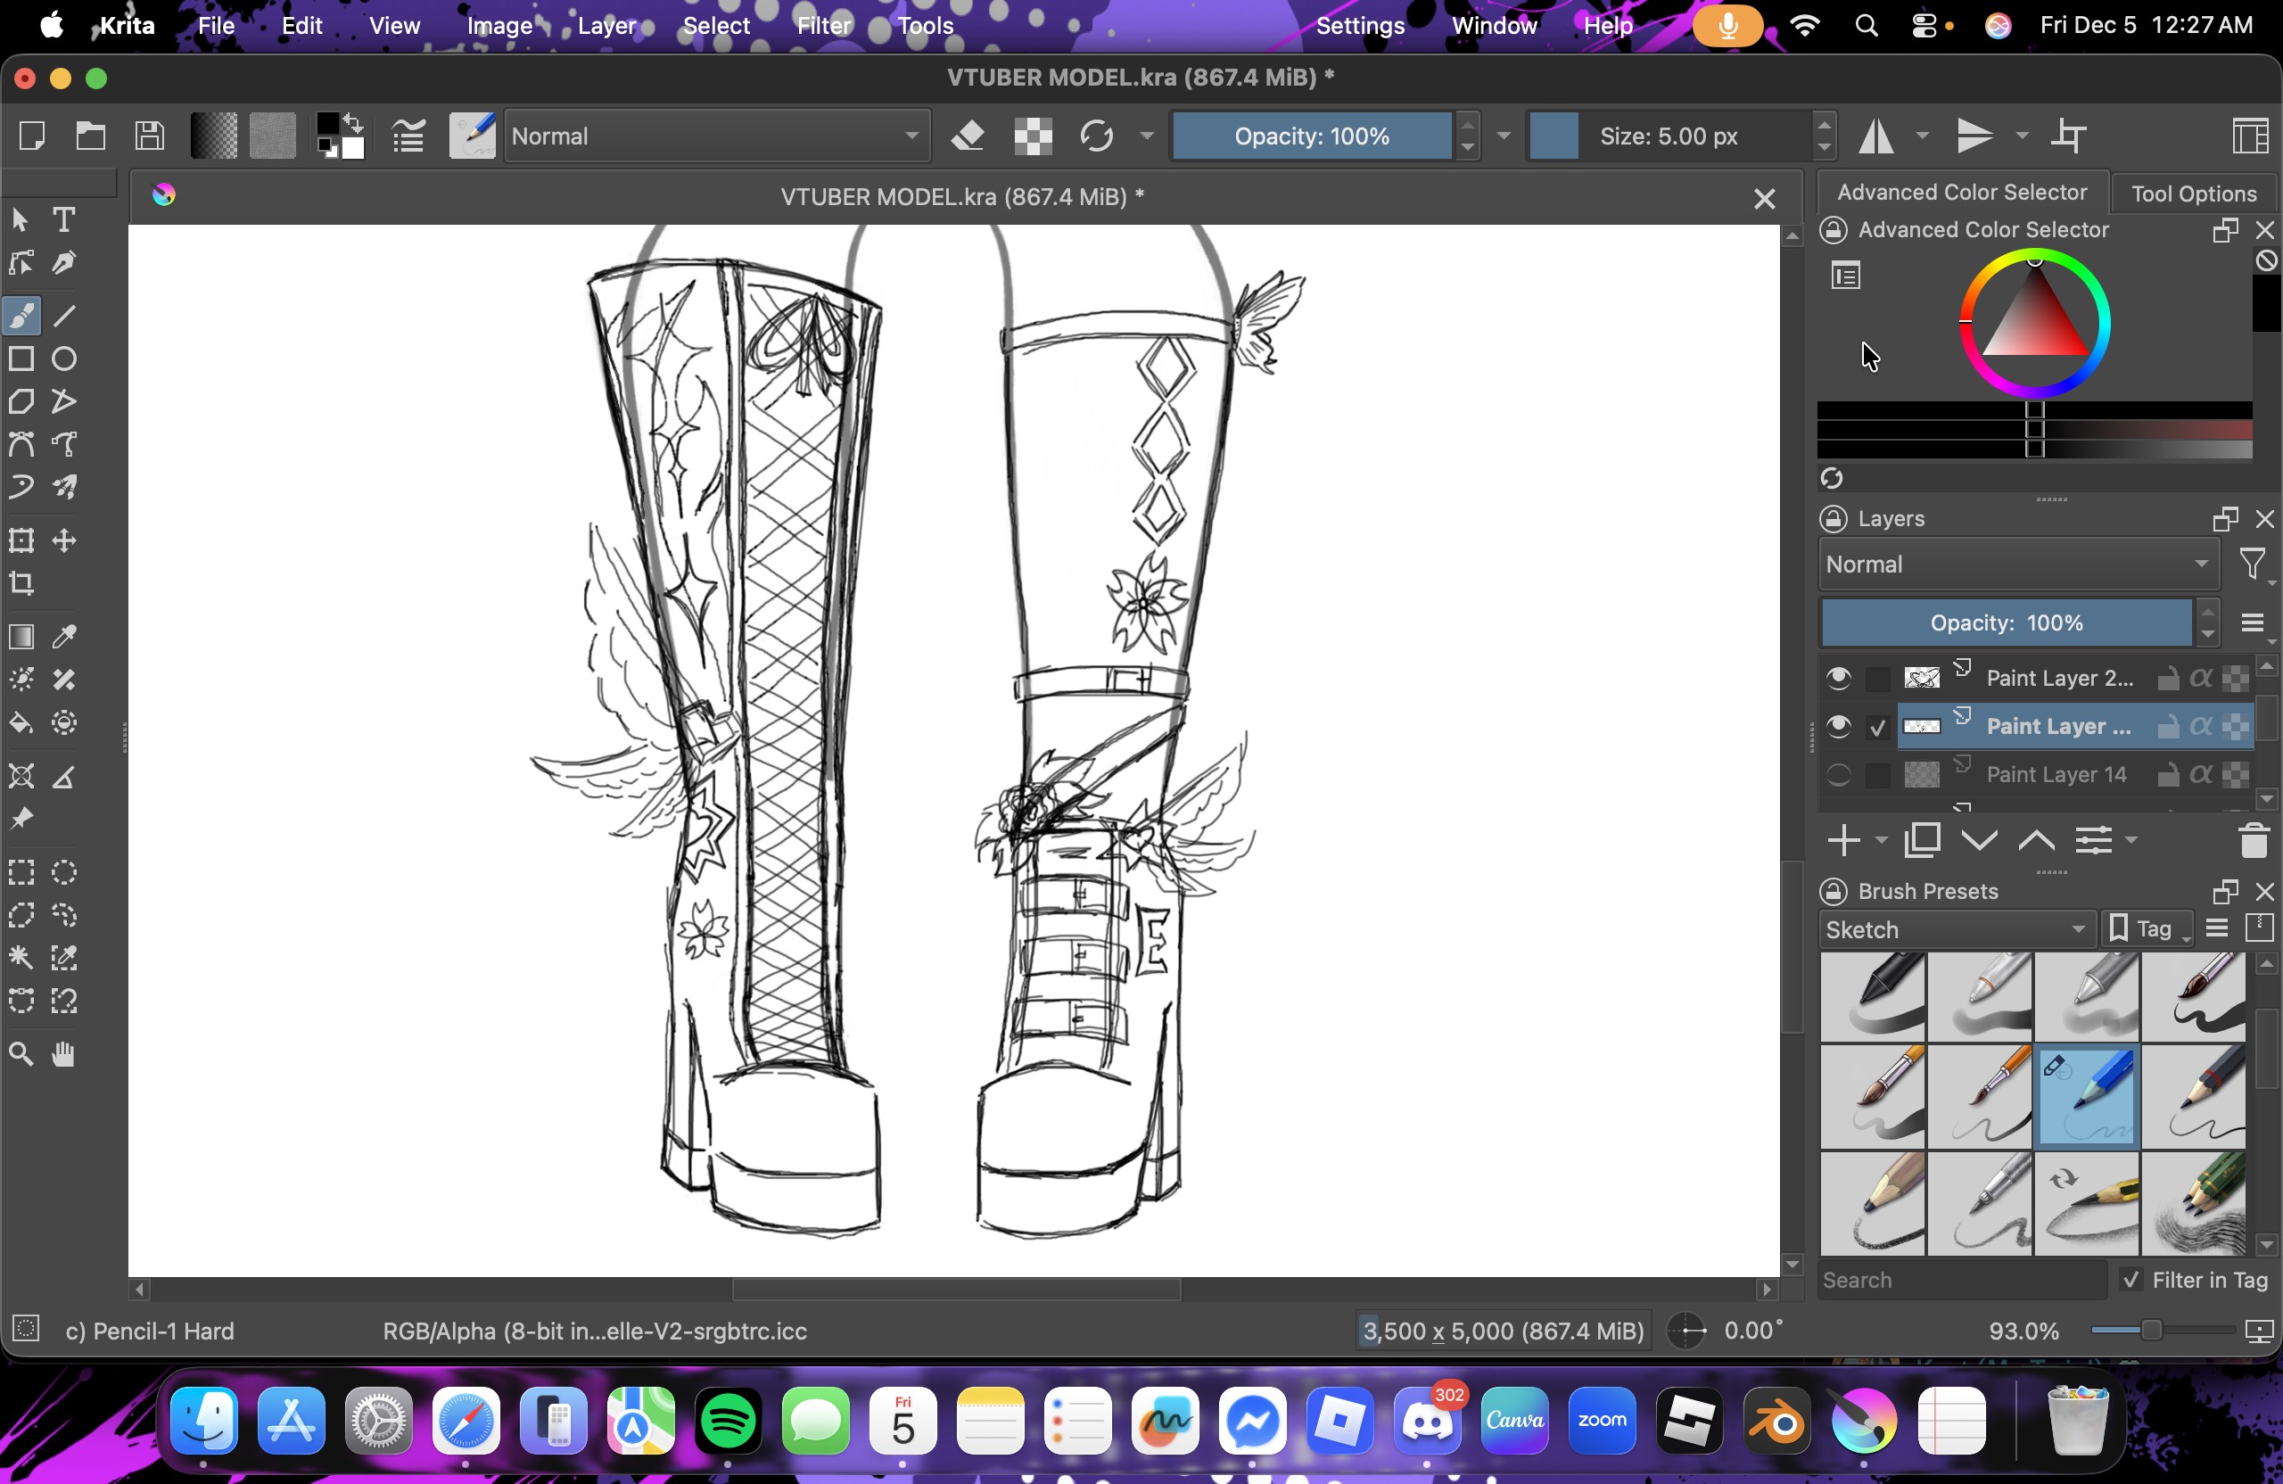Open the Sketch brush tag dropdown
Screen dimensions: 2283x1484
pyautogui.click(x=1955, y=929)
